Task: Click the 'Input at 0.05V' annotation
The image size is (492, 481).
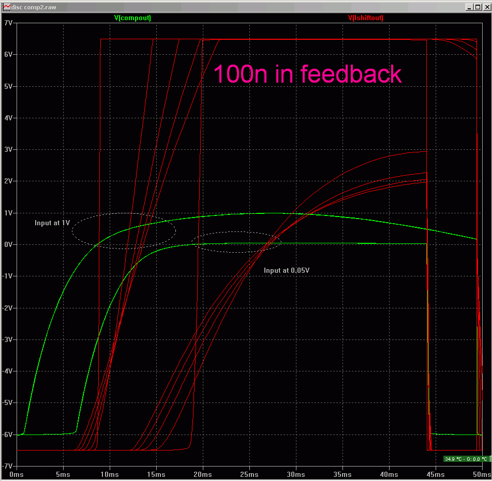Action: click(287, 270)
